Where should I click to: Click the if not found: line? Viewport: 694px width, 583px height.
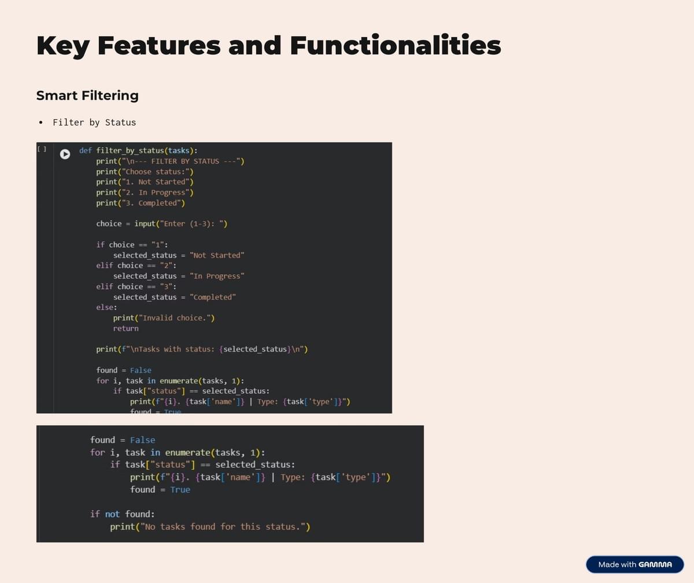(122, 514)
